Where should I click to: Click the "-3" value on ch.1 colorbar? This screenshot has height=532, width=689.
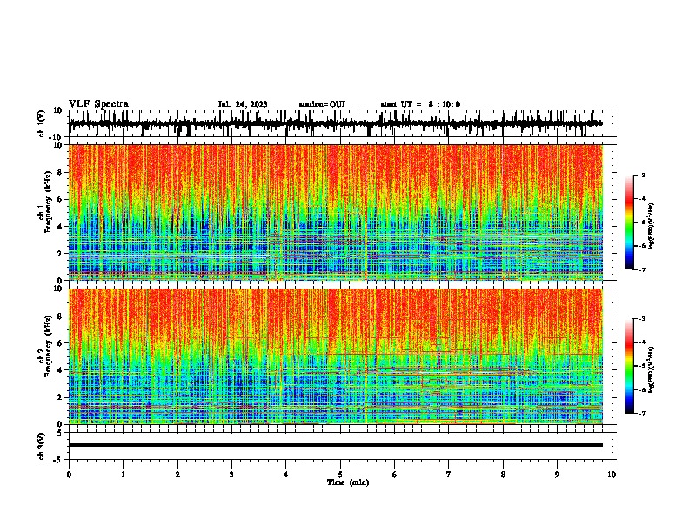click(642, 175)
